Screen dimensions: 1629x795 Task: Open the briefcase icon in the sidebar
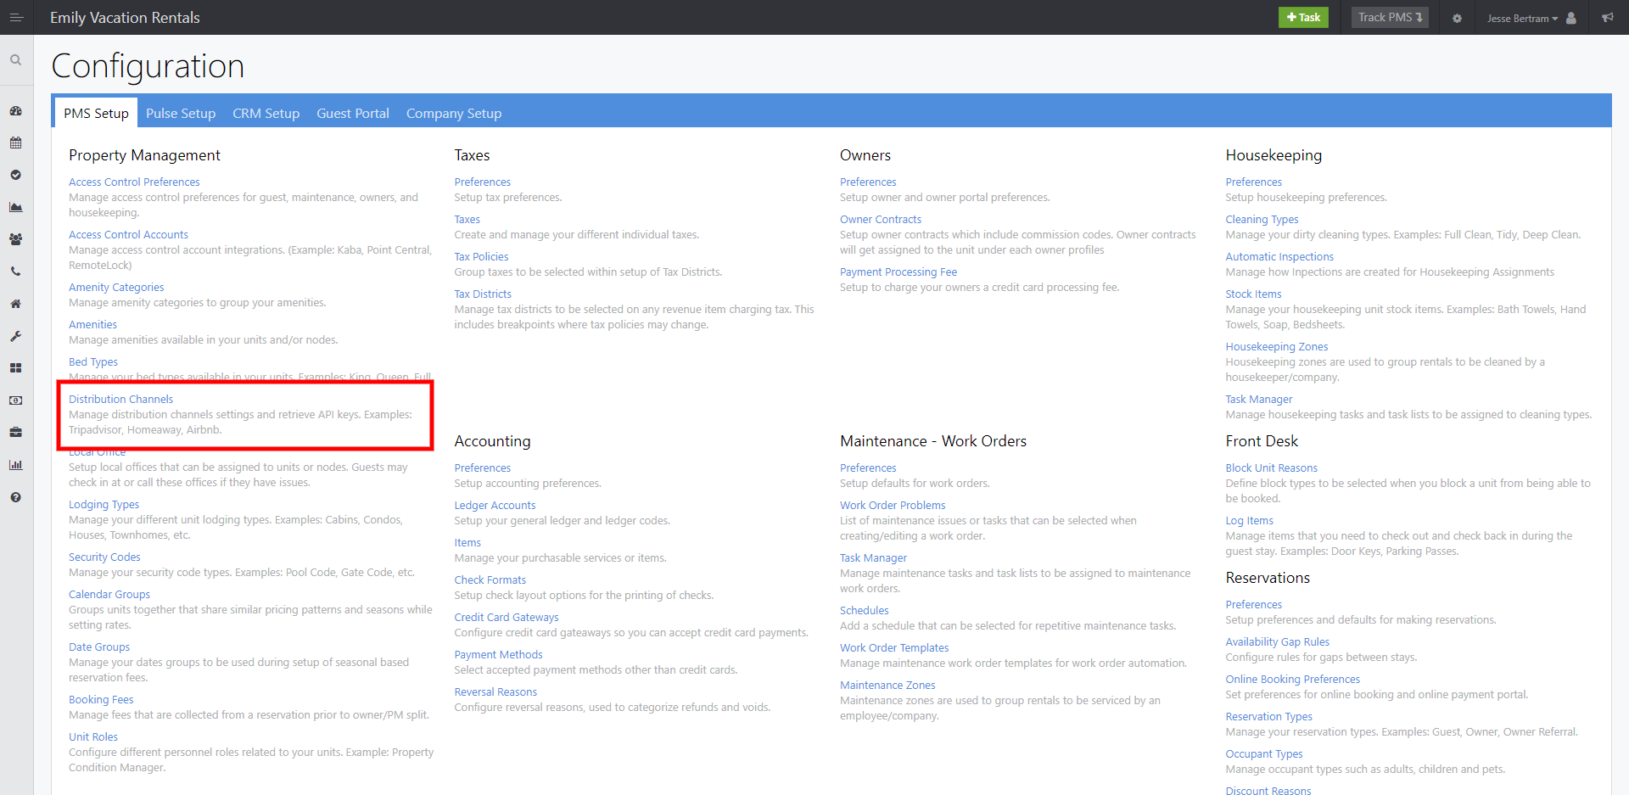pyautogui.click(x=16, y=433)
